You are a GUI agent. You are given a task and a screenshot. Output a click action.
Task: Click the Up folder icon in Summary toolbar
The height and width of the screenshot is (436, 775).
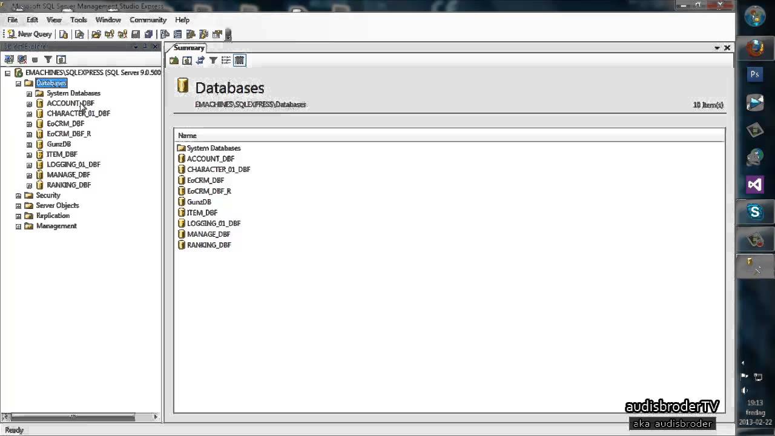(174, 61)
